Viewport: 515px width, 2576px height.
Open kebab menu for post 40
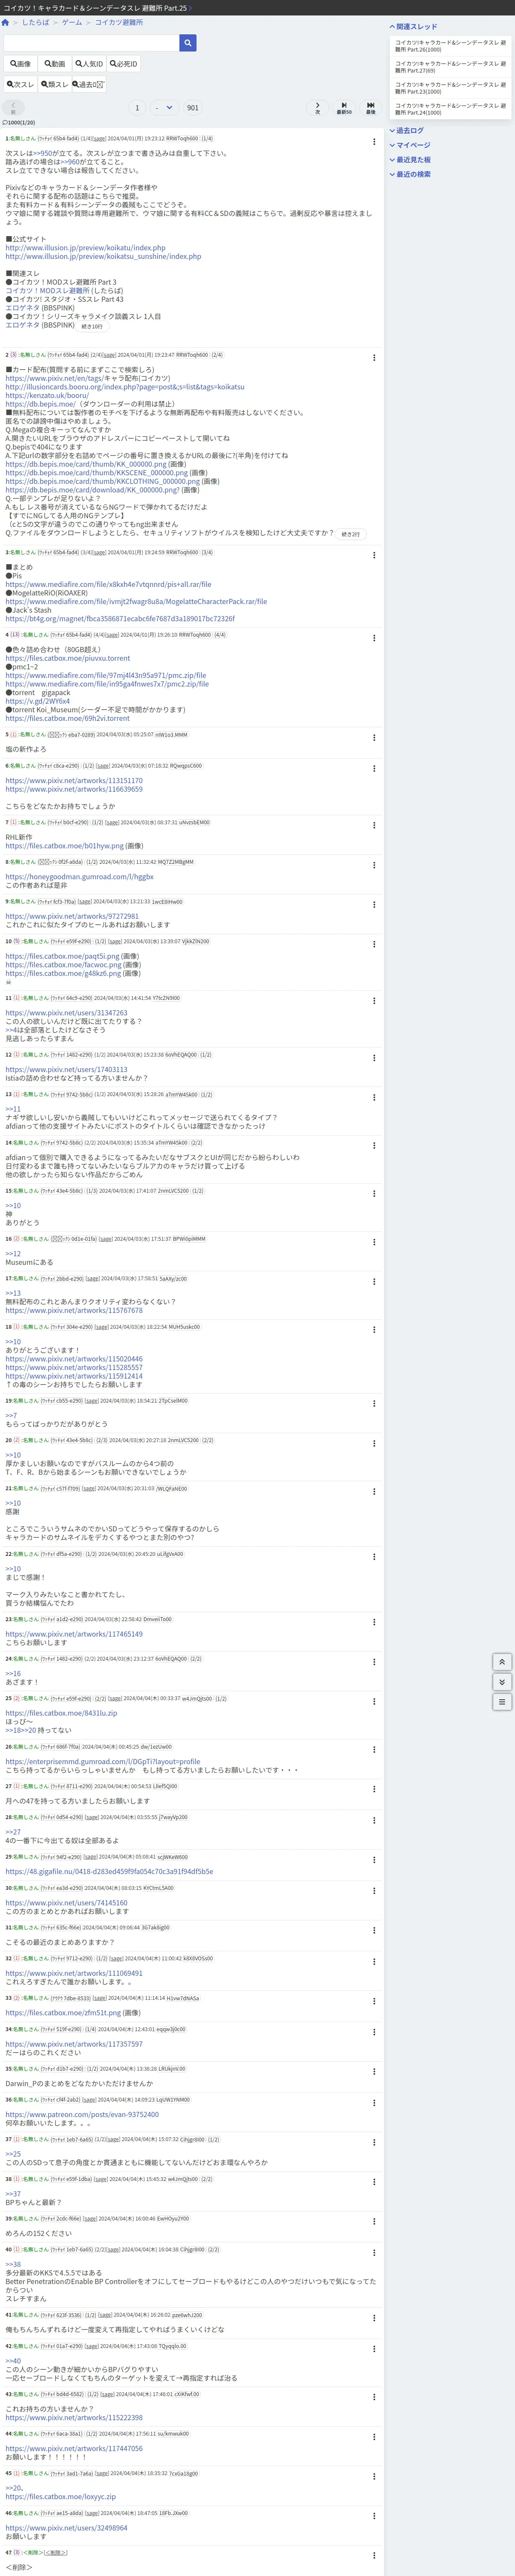pos(374,2254)
